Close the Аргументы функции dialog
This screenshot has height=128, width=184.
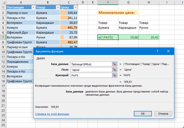[168, 51]
